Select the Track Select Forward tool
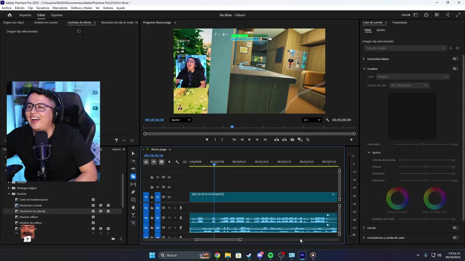 click(133, 161)
